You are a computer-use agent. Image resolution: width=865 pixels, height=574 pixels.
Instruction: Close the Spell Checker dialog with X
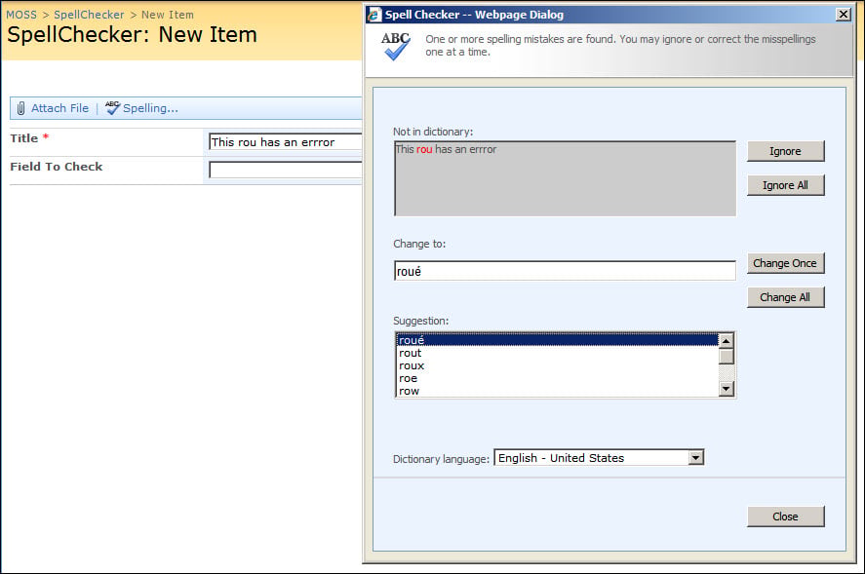pos(844,15)
